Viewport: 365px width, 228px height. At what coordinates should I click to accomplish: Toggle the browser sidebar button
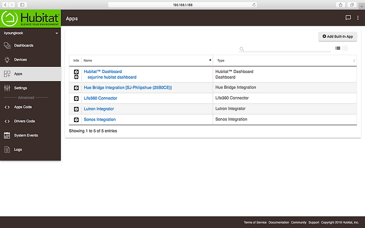[22, 5]
